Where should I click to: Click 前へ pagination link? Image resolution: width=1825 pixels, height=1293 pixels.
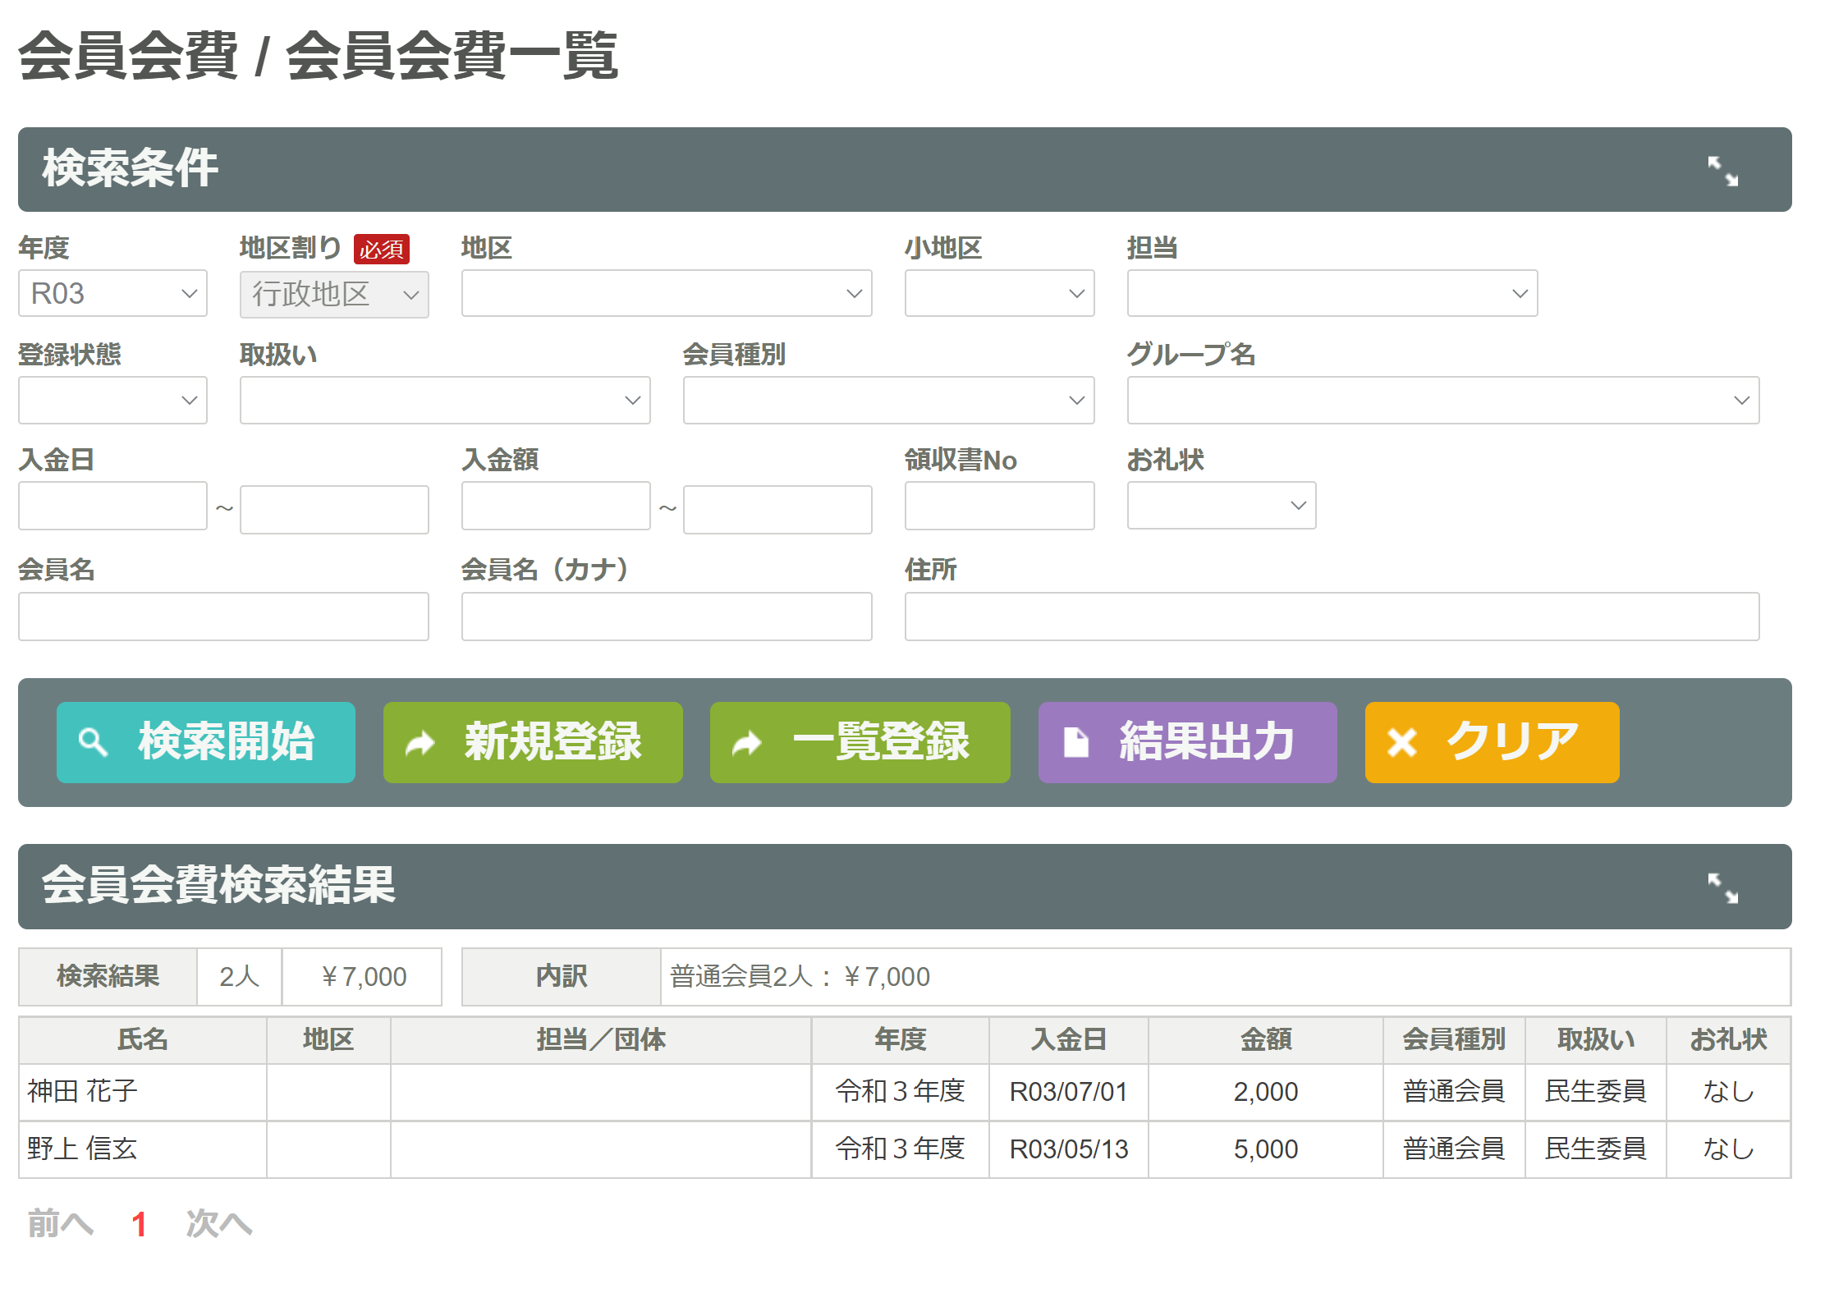pos(60,1224)
